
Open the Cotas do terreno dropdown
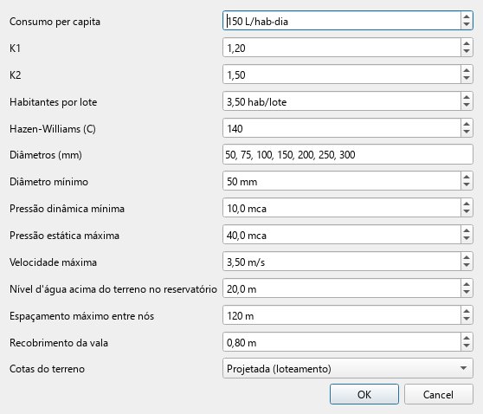[348, 368]
